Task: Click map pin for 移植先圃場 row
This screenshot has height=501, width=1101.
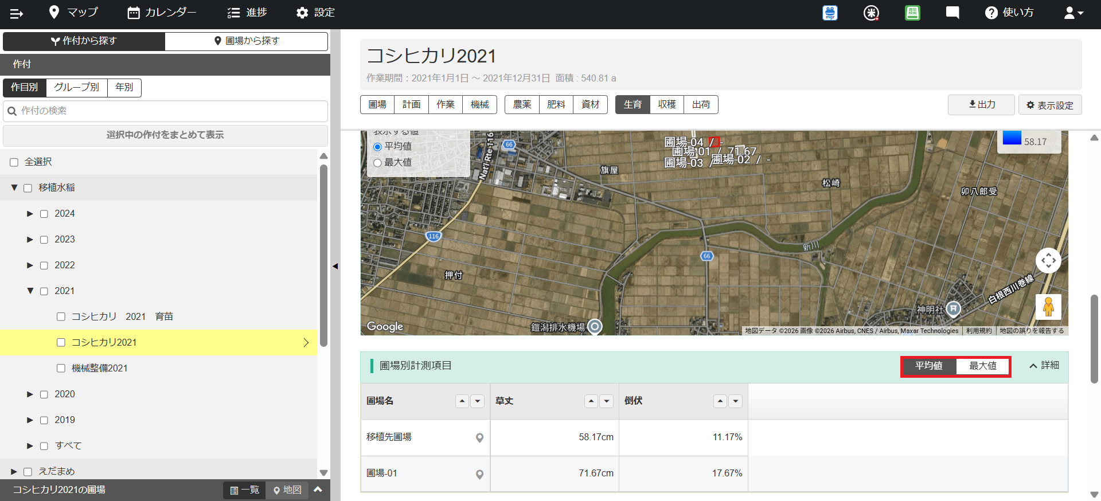Action: (x=479, y=438)
